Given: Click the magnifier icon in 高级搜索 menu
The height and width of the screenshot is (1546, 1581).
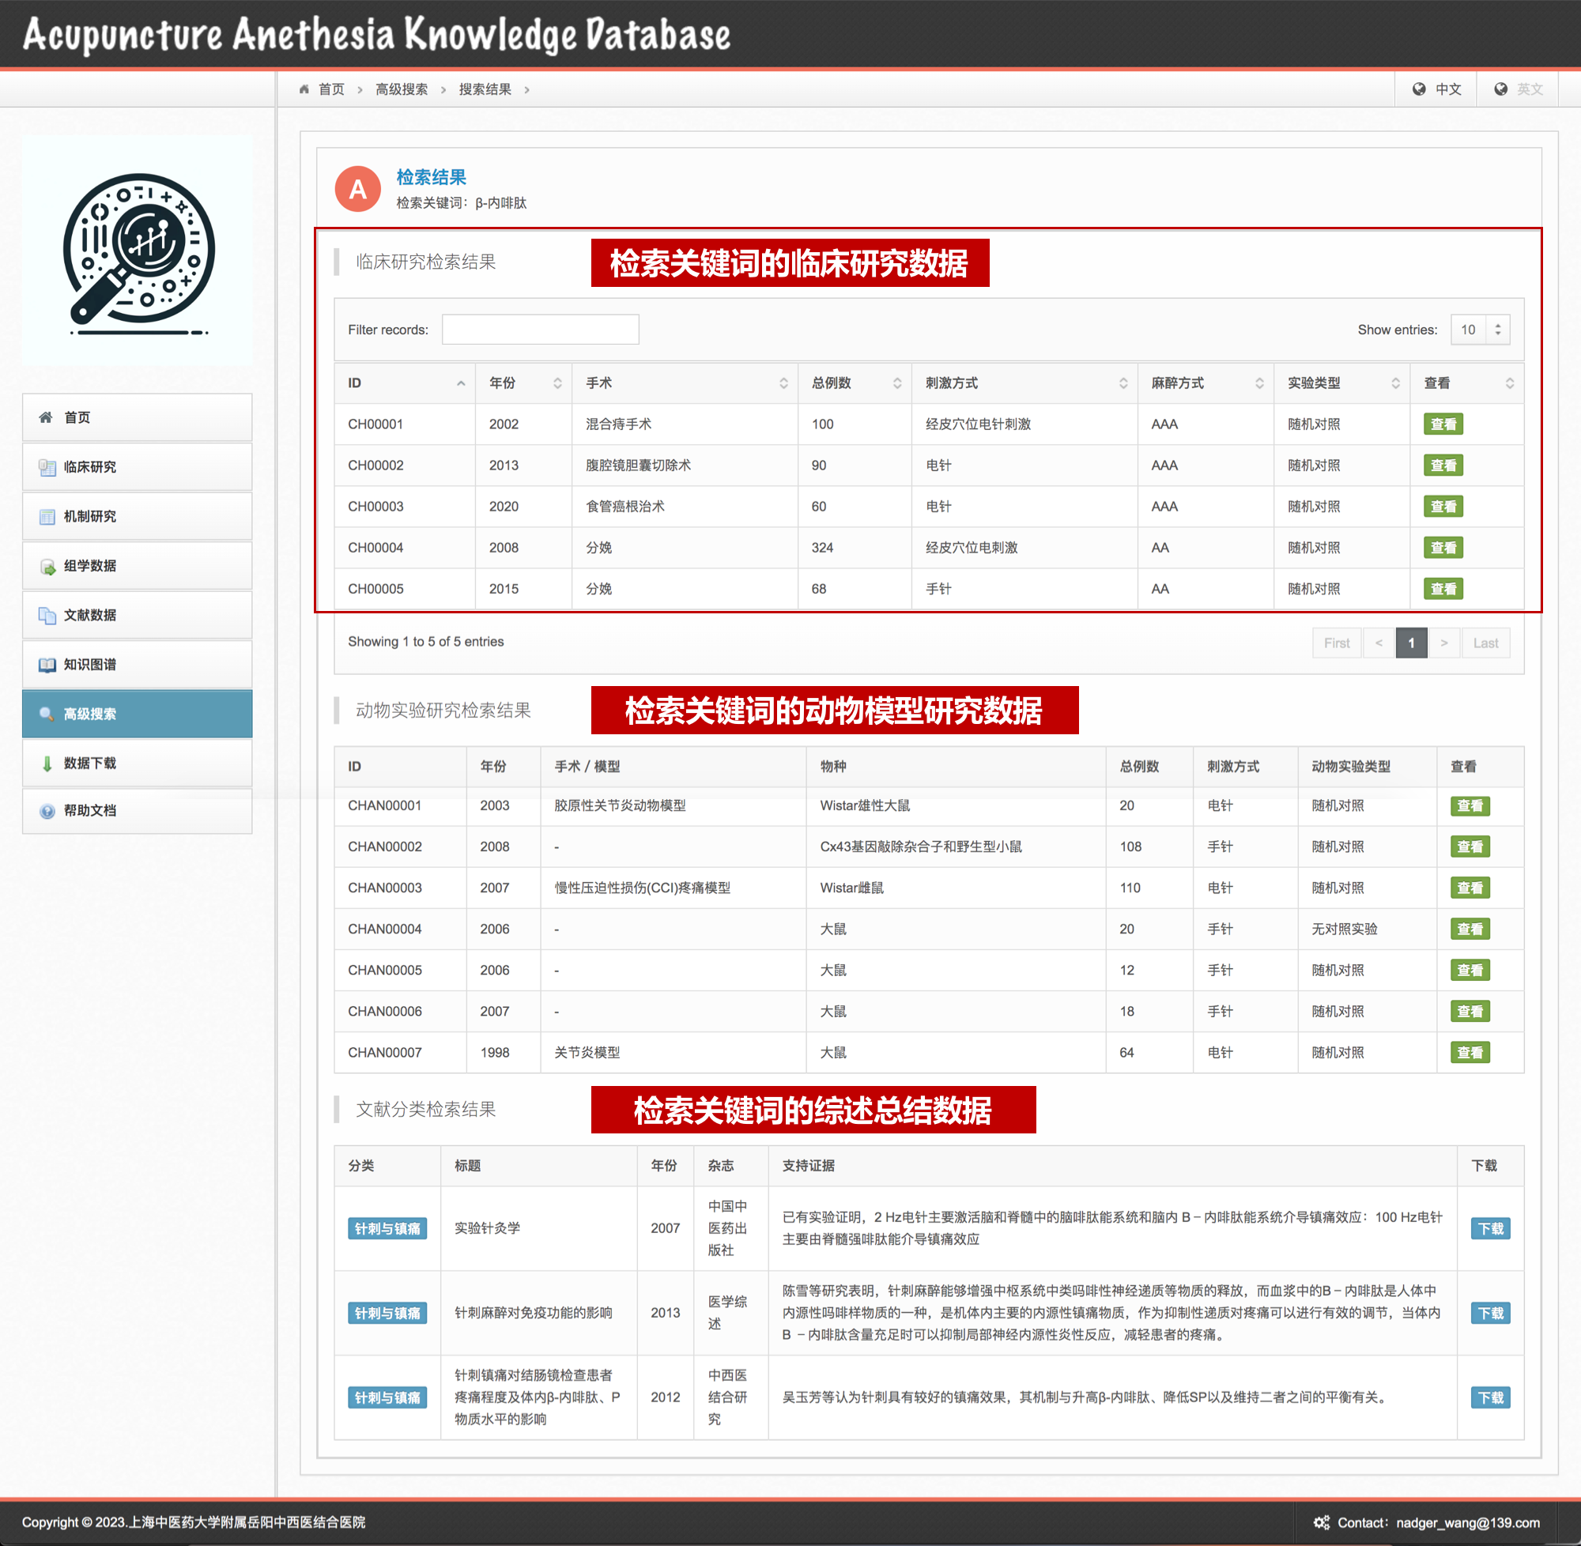Looking at the screenshot, I should [47, 714].
